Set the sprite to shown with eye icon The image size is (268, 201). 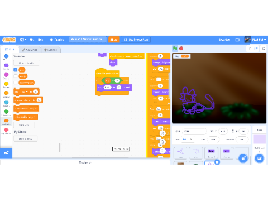184,139
